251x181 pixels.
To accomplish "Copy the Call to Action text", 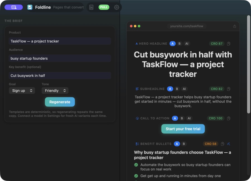I will [x=229, y=118].
